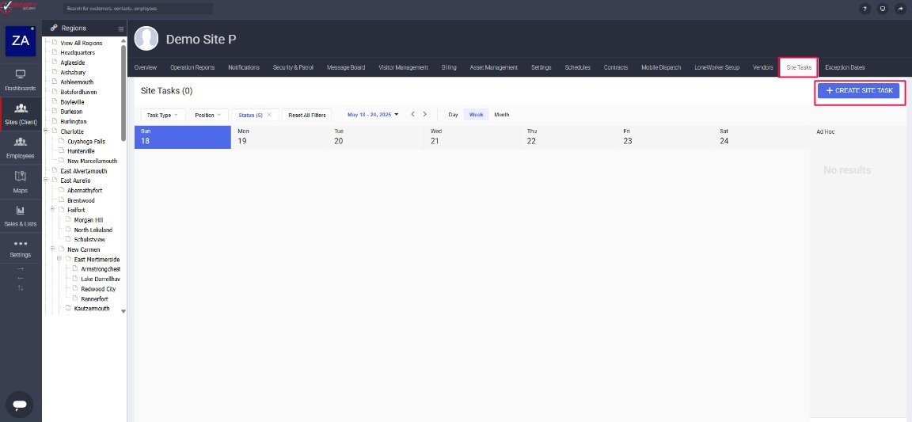
Task: Collapse the Charlotte region node
Action: pos(47,131)
